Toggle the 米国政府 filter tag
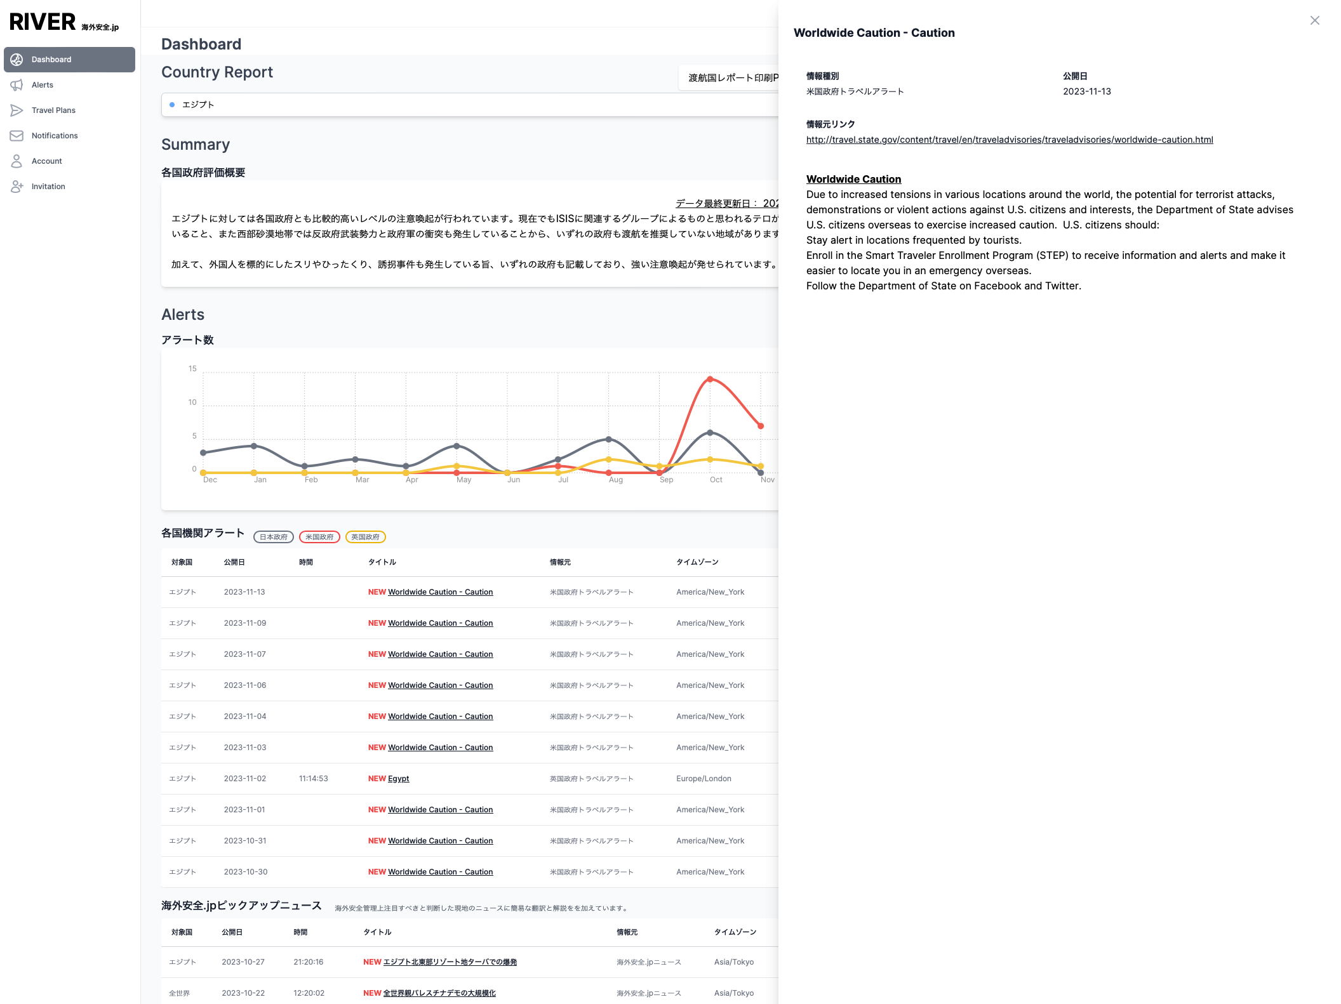 tap(319, 537)
